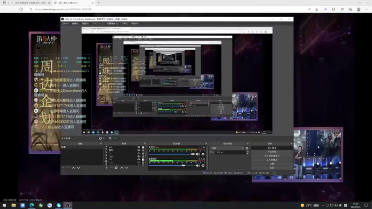The height and width of the screenshot is (209, 372).
Task: Toggle visibility eye for the adb source
Action: (139, 147)
